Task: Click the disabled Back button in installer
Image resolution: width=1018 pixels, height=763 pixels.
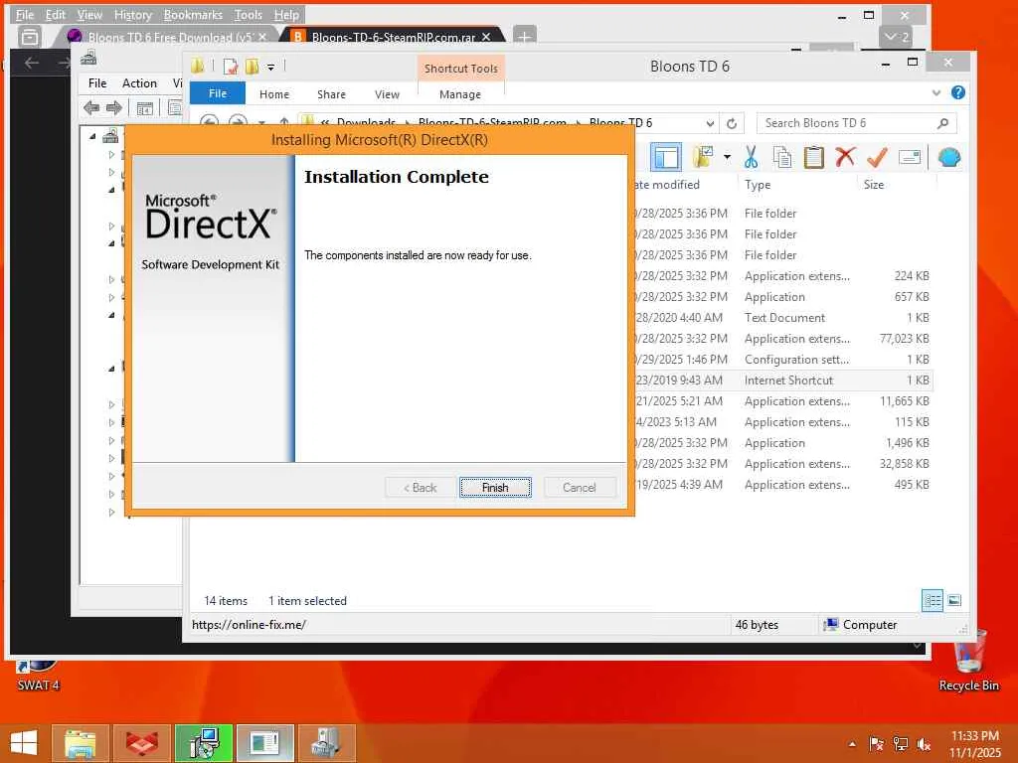Action: pyautogui.click(x=421, y=487)
